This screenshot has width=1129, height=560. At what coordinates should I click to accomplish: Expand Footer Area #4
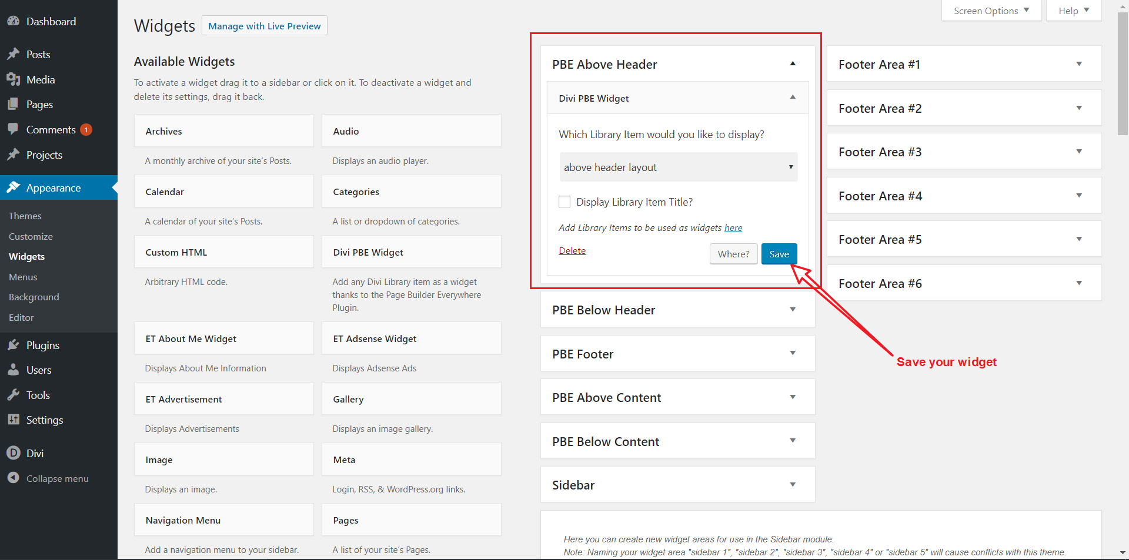click(1079, 196)
